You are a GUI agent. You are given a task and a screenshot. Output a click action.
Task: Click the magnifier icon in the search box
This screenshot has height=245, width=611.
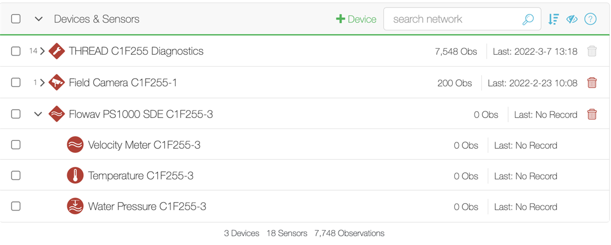click(x=528, y=19)
